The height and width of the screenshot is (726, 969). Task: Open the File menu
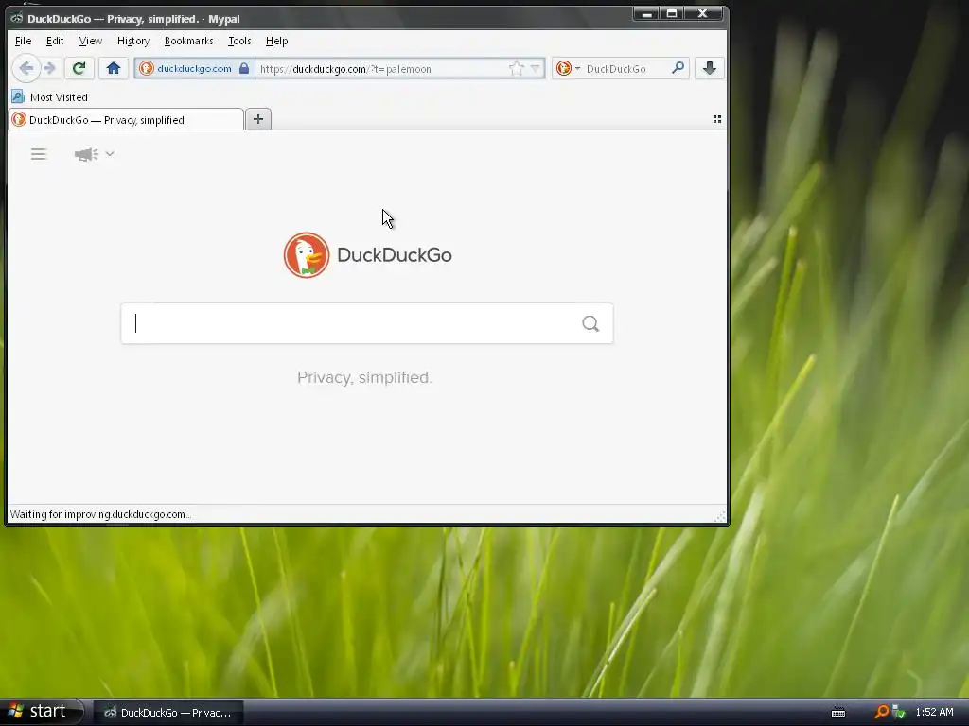click(x=23, y=41)
